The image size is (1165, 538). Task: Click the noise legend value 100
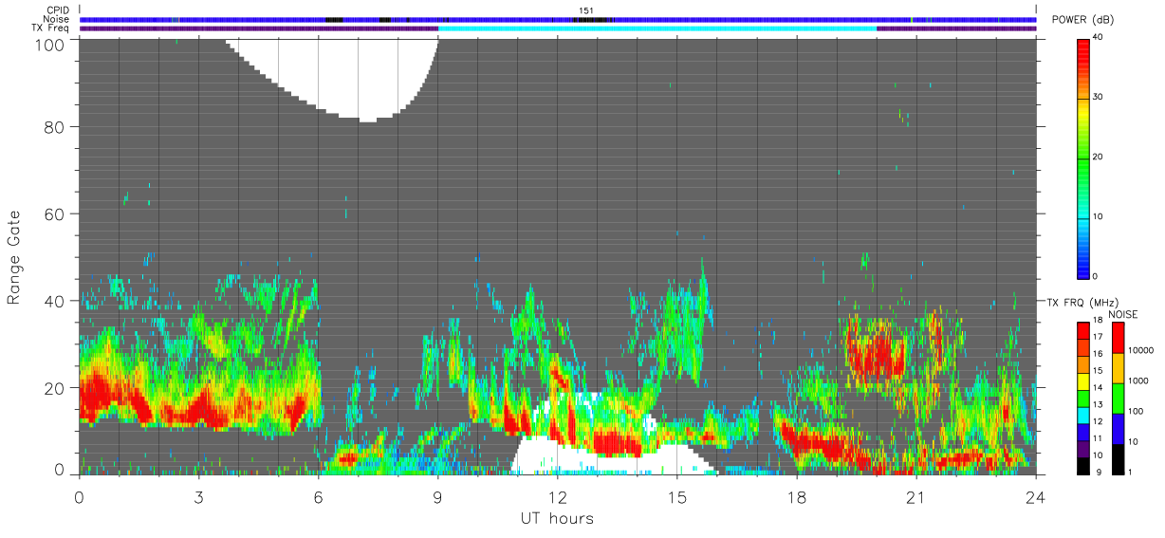click(1137, 411)
